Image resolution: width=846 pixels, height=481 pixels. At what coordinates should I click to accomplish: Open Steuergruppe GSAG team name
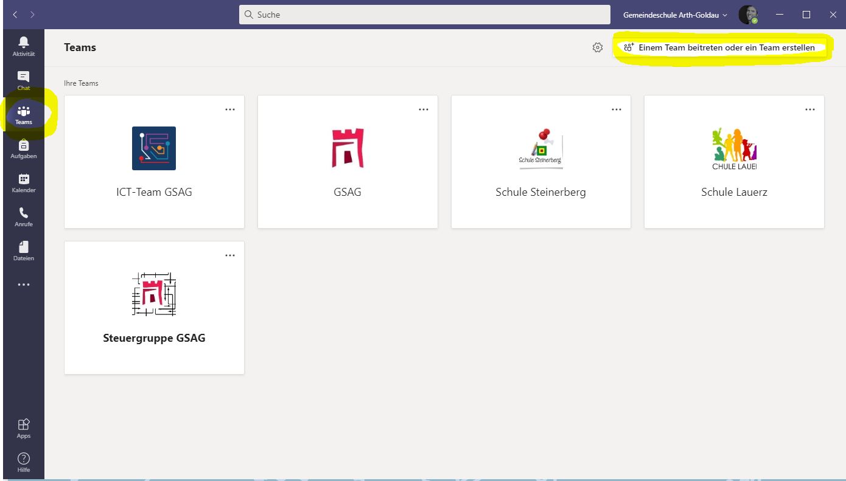pyautogui.click(x=154, y=338)
